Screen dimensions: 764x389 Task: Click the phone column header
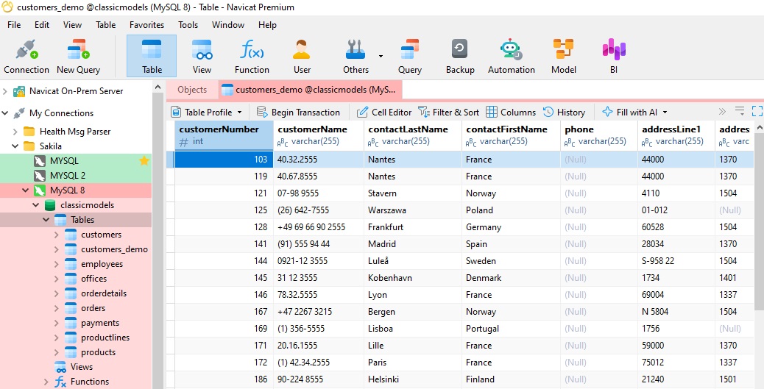[599, 135]
